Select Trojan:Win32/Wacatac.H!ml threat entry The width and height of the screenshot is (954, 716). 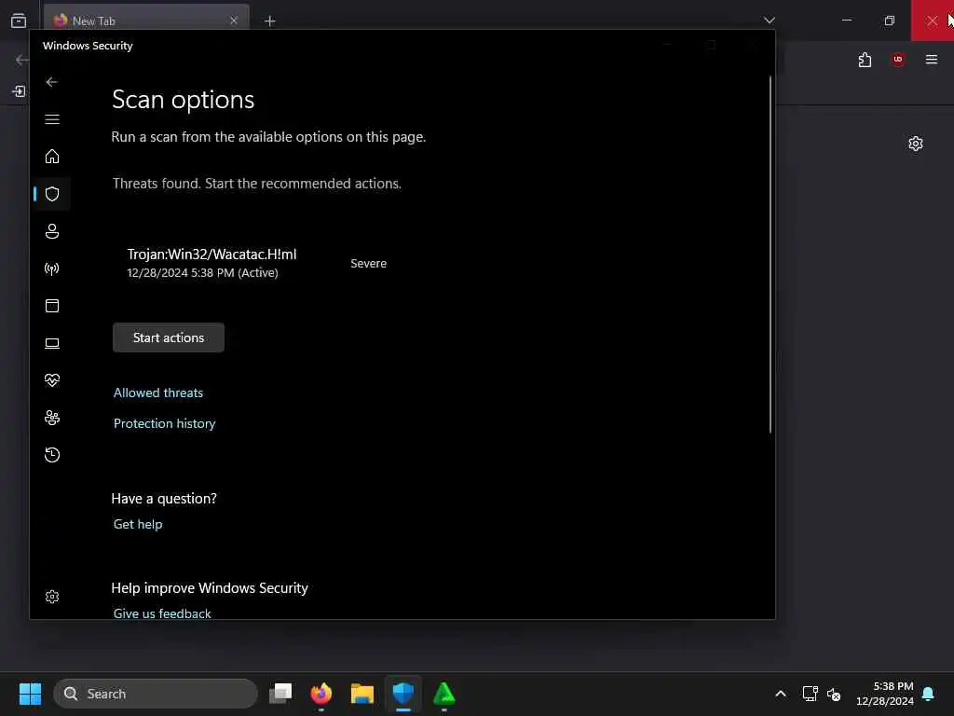211,262
